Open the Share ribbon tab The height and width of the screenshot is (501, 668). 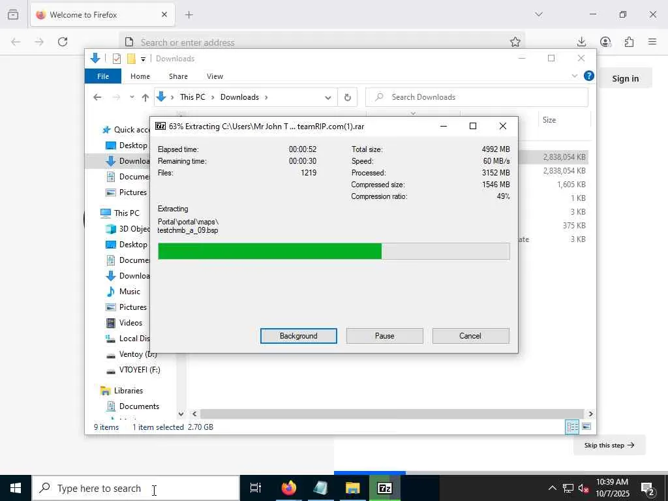178,76
